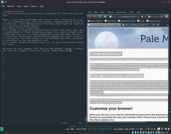This screenshot has width=171, height=134.
Task: Click the VirtualBox window pin icon
Action: (x=6, y=2)
